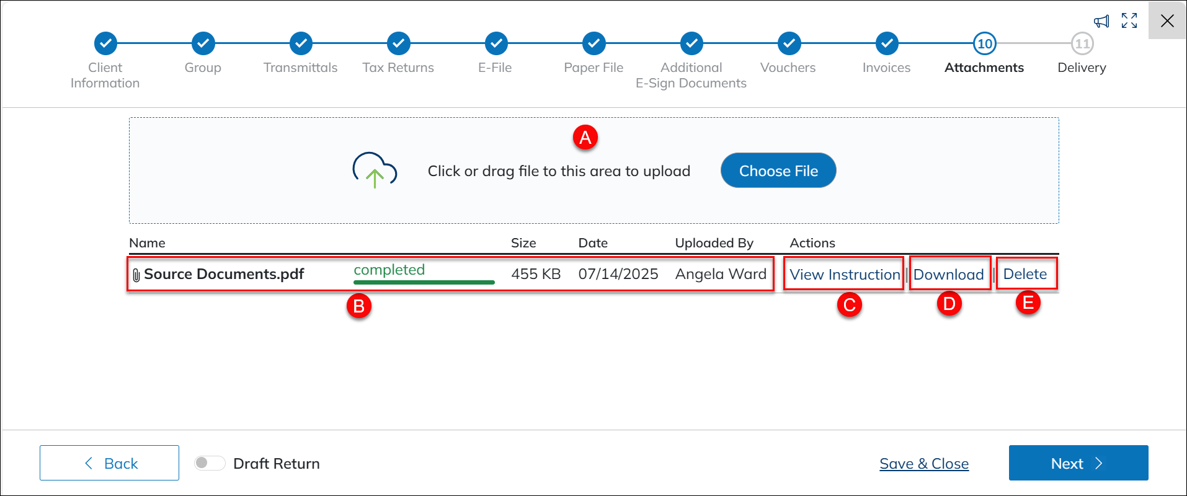Toggle the Draft Return switch

click(210, 463)
